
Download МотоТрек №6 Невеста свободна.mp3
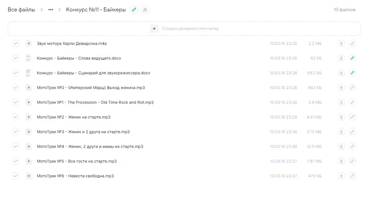pos(341,176)
